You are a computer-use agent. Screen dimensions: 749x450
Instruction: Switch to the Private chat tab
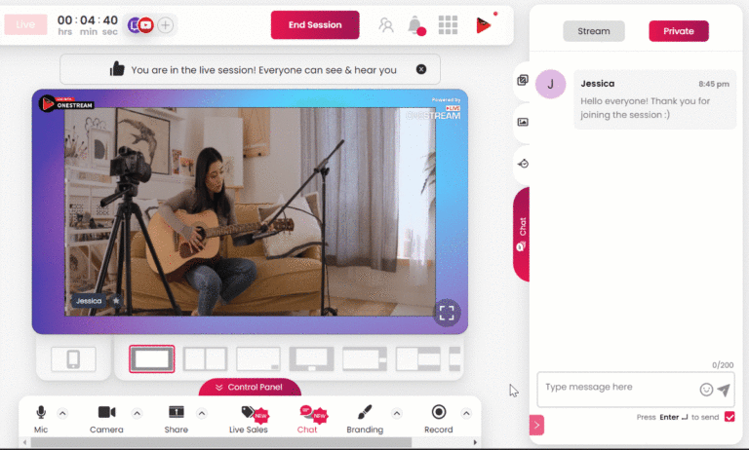(x=679, y=31)
